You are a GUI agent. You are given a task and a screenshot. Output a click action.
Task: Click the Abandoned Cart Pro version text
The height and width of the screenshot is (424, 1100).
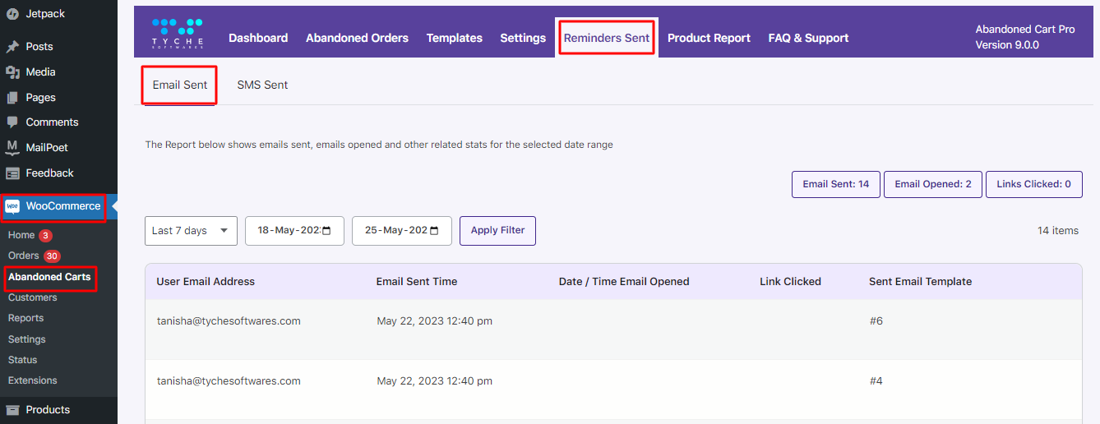click(x=1025, y=37)
